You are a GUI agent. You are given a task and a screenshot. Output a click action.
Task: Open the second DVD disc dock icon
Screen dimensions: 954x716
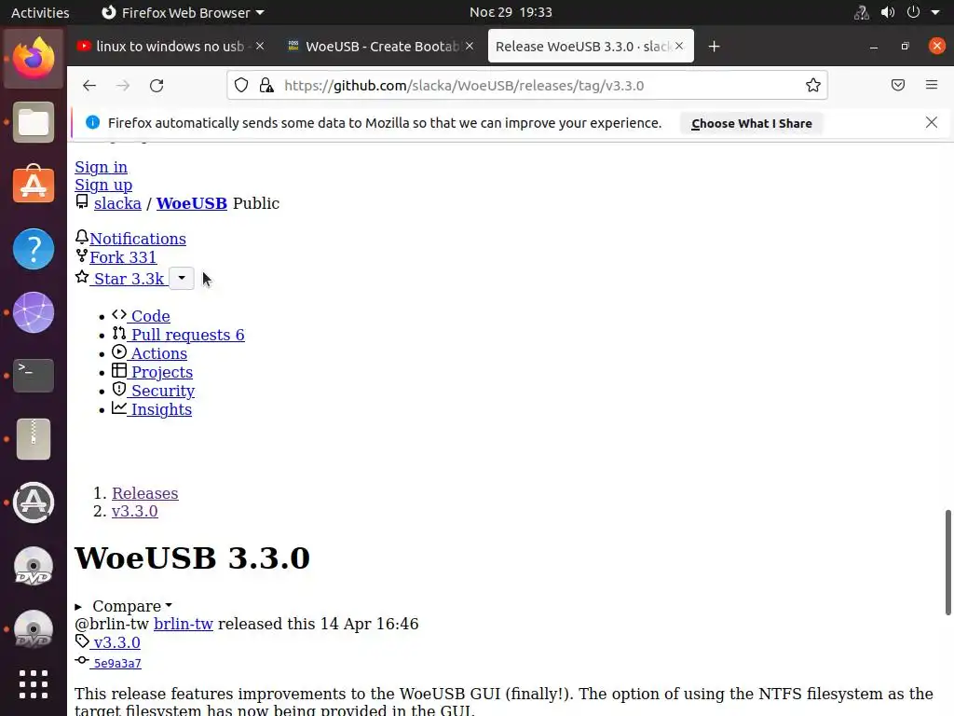tap(34, 629)
